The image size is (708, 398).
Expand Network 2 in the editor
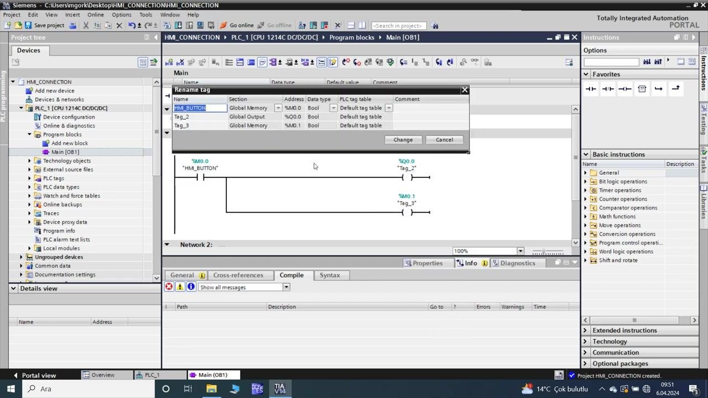pos(166,244)
